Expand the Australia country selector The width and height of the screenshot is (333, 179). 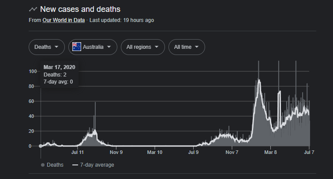tap(93, 47)
